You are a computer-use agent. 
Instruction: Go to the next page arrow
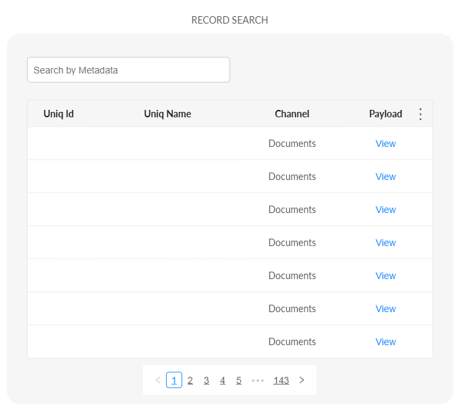coord(302,380)
